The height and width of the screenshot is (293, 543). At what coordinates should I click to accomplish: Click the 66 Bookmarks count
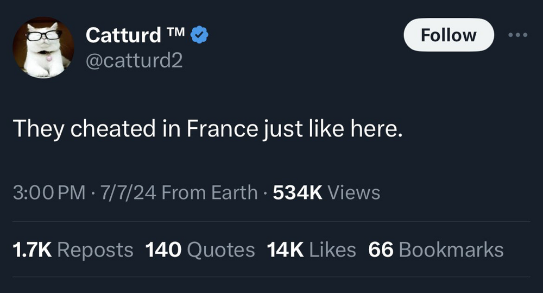(435, 250)
